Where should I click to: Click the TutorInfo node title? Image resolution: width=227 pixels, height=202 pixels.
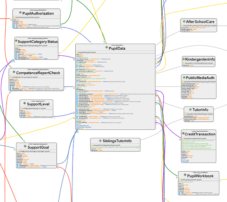pyautogui.click(x=200, y=110)
